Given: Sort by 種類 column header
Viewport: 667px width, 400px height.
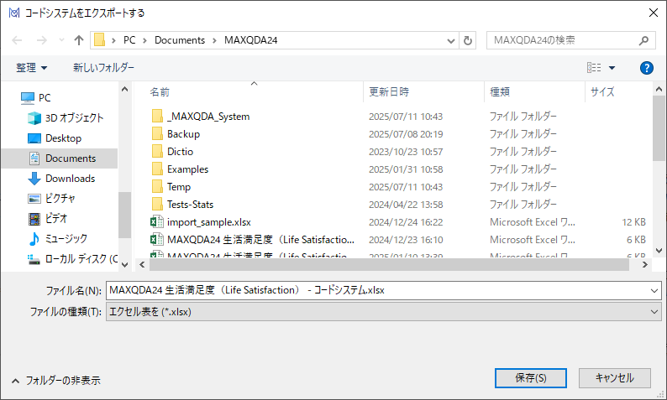Looking at the screenshot, I should click(x=500, y=92).
